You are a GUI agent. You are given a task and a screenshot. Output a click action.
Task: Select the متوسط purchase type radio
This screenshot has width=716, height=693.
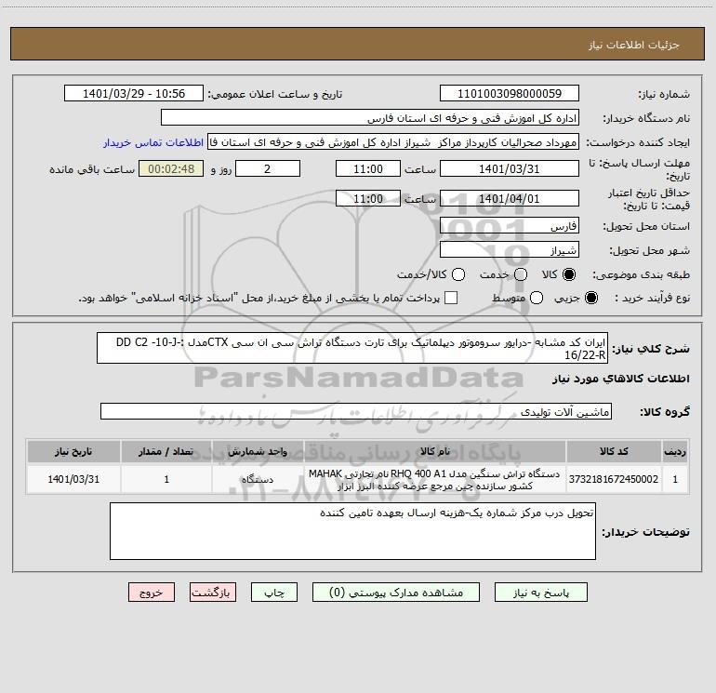(x=537, y=298)
